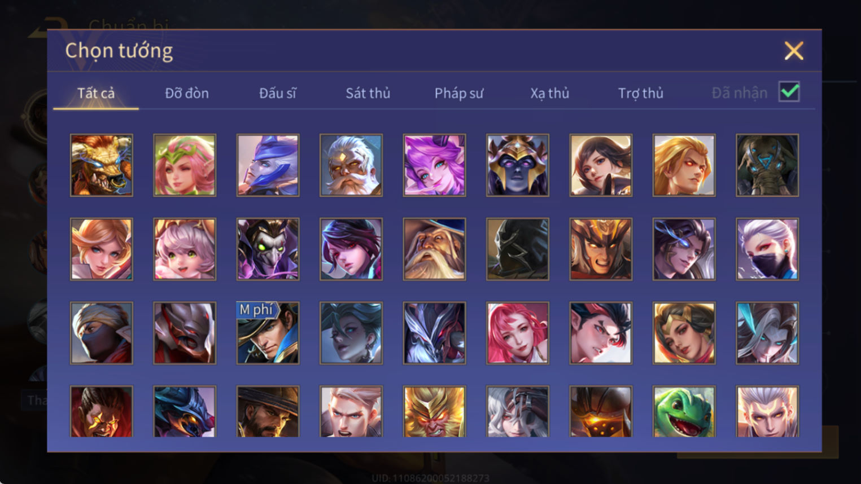The height and width of the screenshot is (484, 861).
Task: Pick the golden monkey king hero
Action: 434,411
